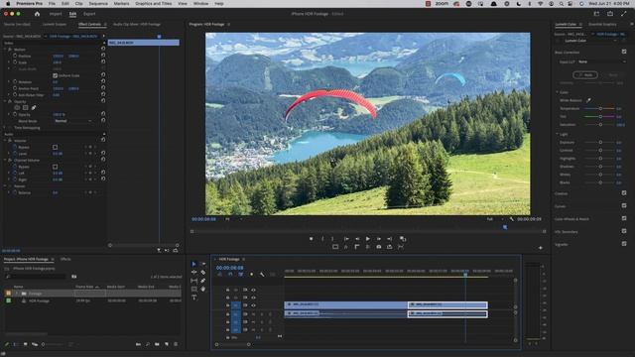Click the Opacity pen mask icon

click(x=34, y=108)
